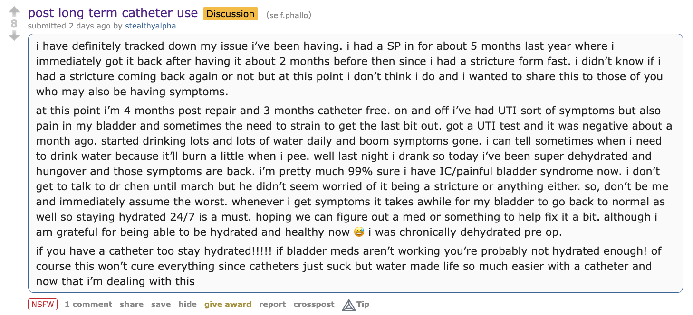Report this post
693x315 pixels.
272,304
